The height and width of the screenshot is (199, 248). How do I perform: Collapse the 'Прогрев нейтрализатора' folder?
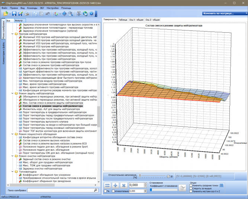point(13,34)
